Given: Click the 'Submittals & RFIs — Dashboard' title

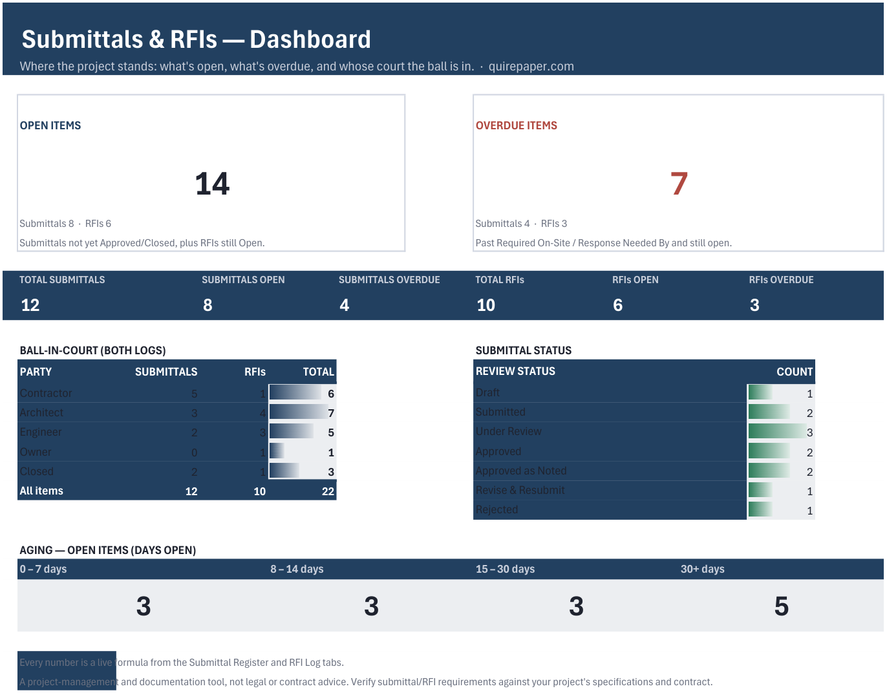Looking at the screenshot, I should click(x=196, y=39).
